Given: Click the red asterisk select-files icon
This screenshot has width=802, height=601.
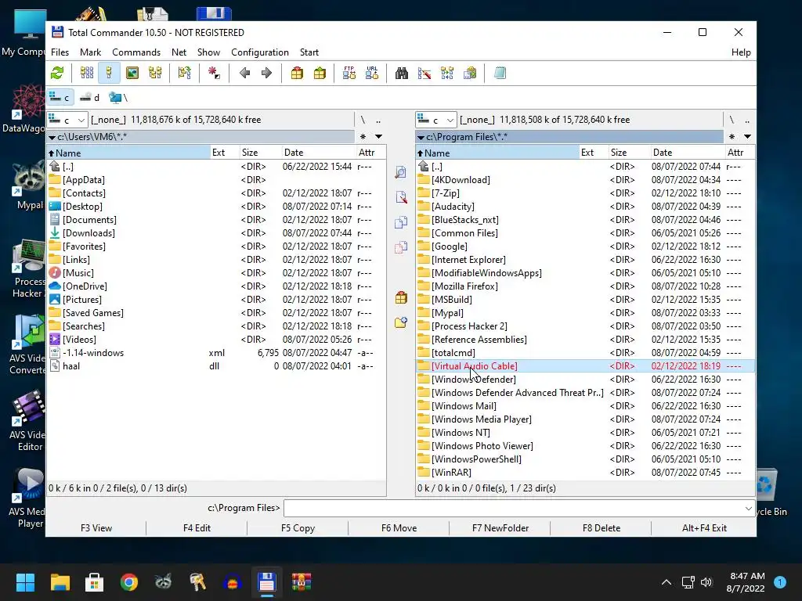Looking at the screenshot, I should pos(214,73).
